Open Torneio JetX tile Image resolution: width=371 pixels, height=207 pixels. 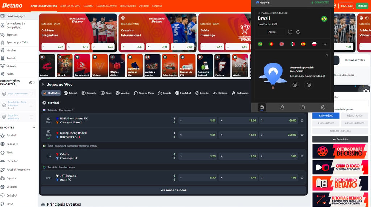point(82,66)
